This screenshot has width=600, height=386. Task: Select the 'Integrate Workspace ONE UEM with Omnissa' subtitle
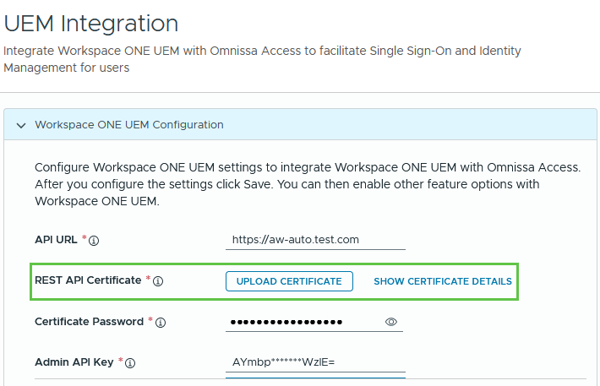click(263, 59)
